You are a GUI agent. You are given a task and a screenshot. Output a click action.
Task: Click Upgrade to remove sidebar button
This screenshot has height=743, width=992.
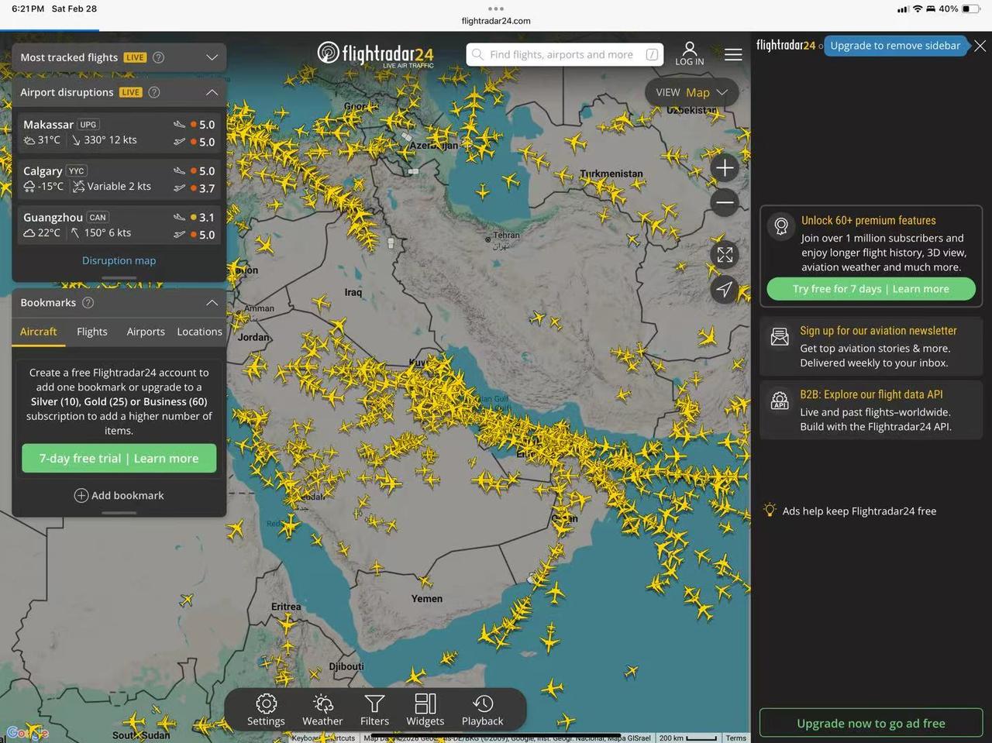tap(896, 46)
